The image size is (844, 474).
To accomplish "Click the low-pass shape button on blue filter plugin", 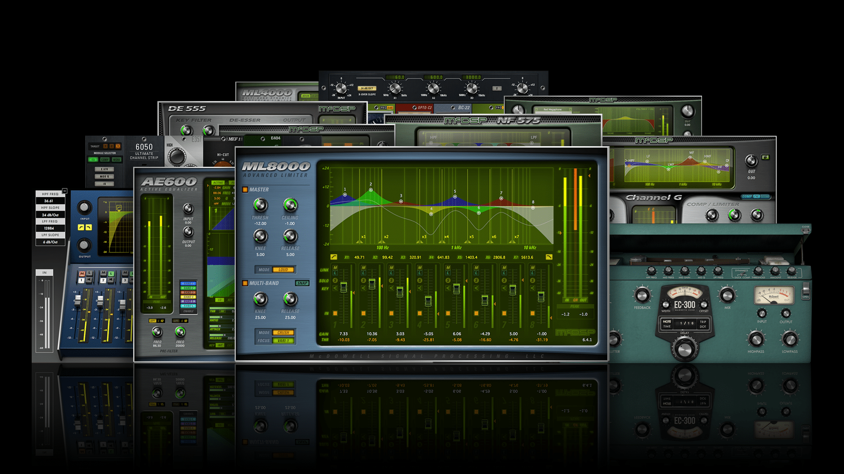I will pos(88,227).
